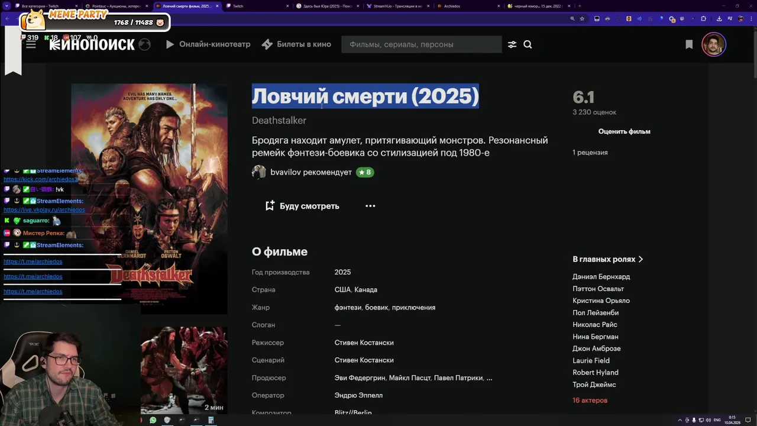Open actor Дэниэл Бернхард
The image size is (757, 426).
coord(601,276)
